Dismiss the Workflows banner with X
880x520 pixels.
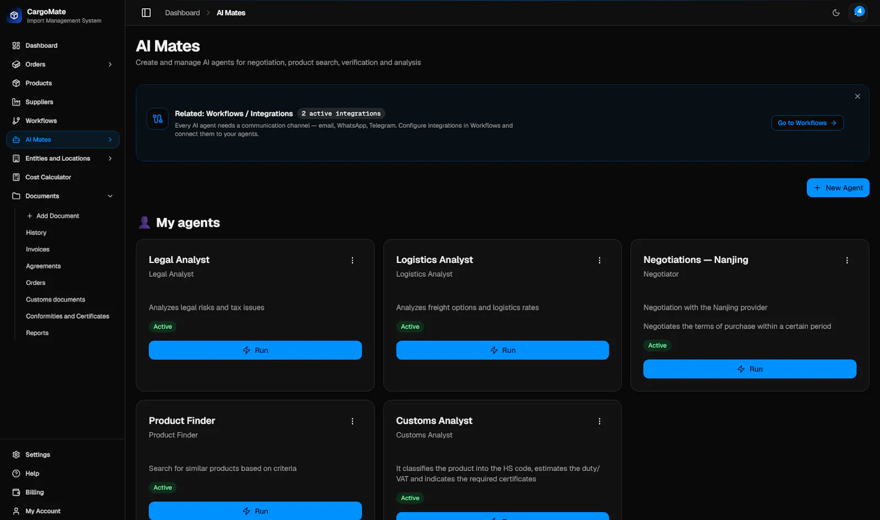click(x=857, y=96)
